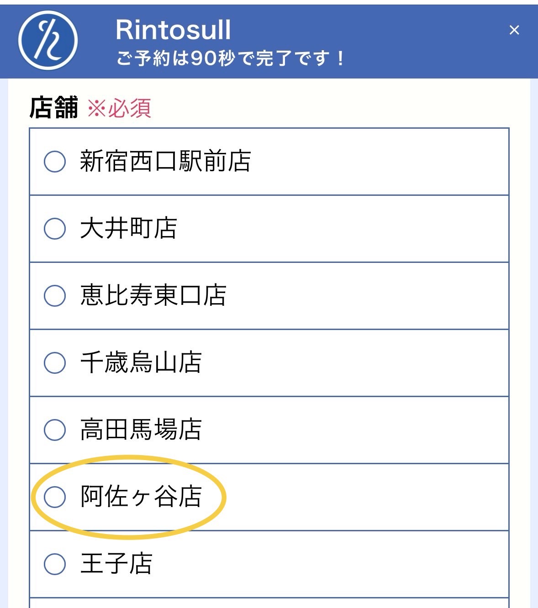The image size is (538, 608).
Task: Select the 新宿西口駅前店 radio button
Action: tap(55, 162)
